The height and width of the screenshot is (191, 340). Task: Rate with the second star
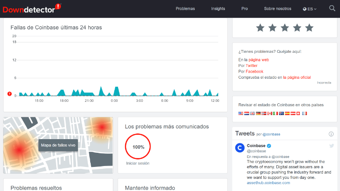click(x=272, y=28)
